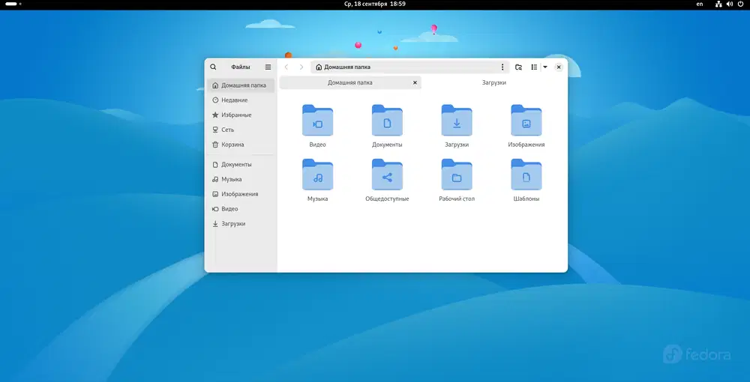
Task: Select the Общедоступные folder
Action: click(x=387, y=175)
